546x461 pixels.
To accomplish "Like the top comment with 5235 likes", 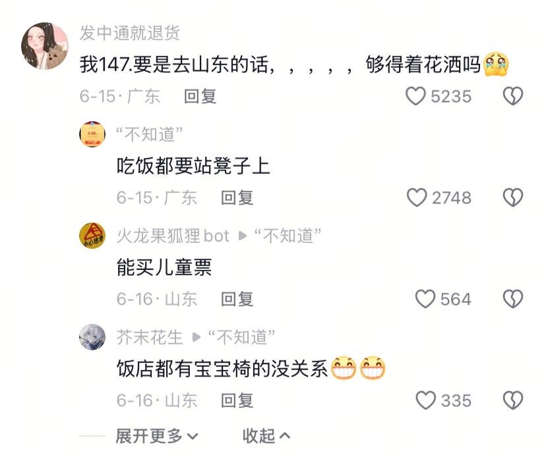I will pyautogui.click(x=415, y=96).
